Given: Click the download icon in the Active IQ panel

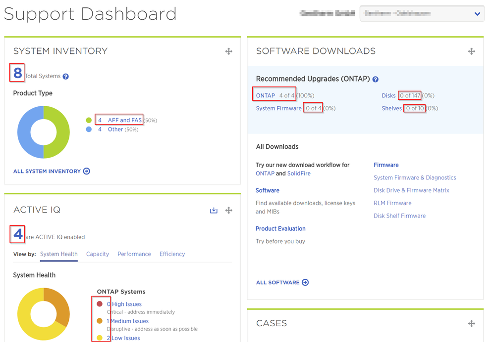Looking at the screenshot, I should click(x=214, y=210).
